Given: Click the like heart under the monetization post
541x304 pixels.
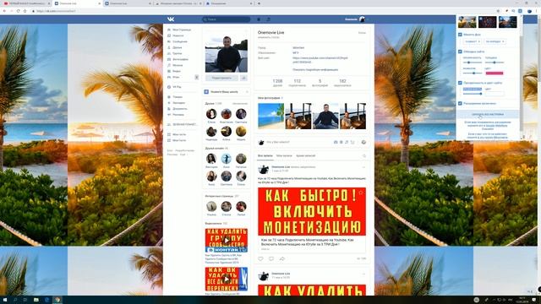Looking at the screenshot, I should [260, 258].
